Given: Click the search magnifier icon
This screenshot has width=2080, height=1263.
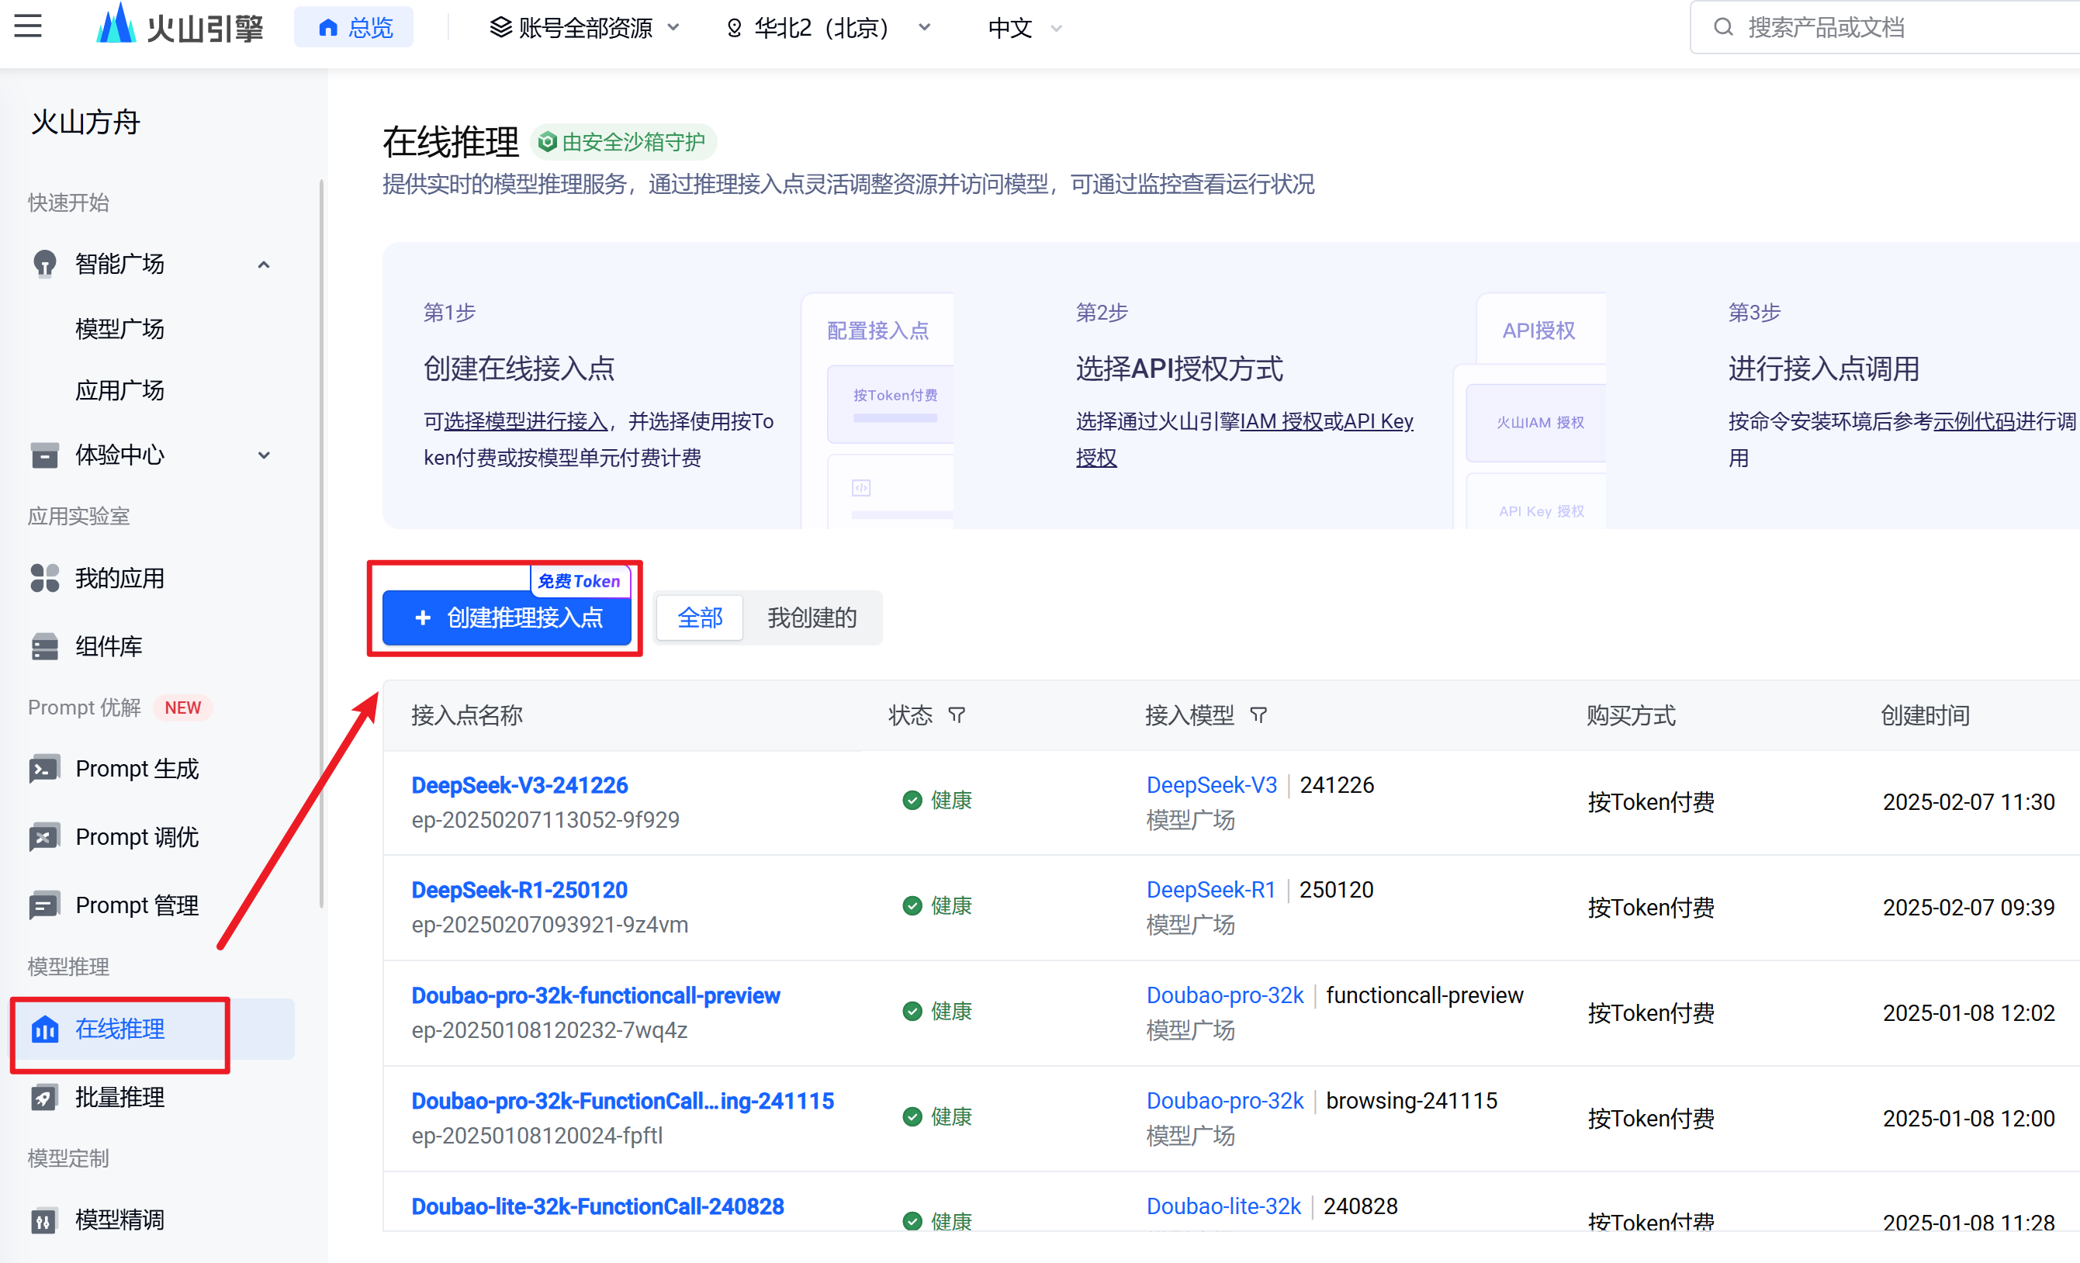Looking at the screenshot, I should [1723, 27].
